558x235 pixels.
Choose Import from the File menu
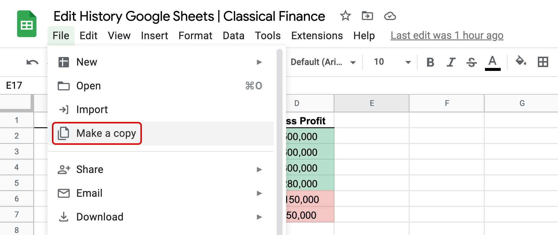[x=161, y=109]
